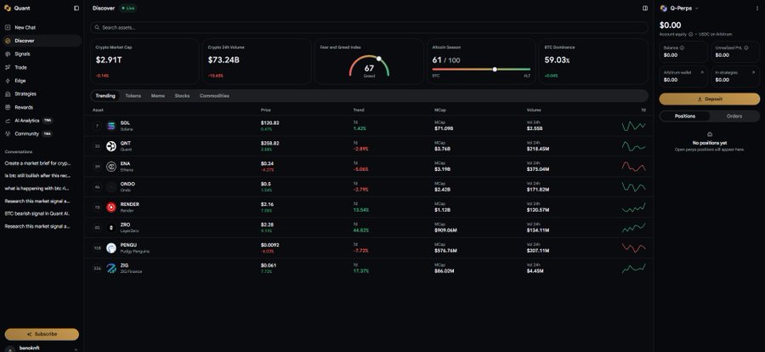
Task: Switch to the Tokens tab
Action: 133,96
